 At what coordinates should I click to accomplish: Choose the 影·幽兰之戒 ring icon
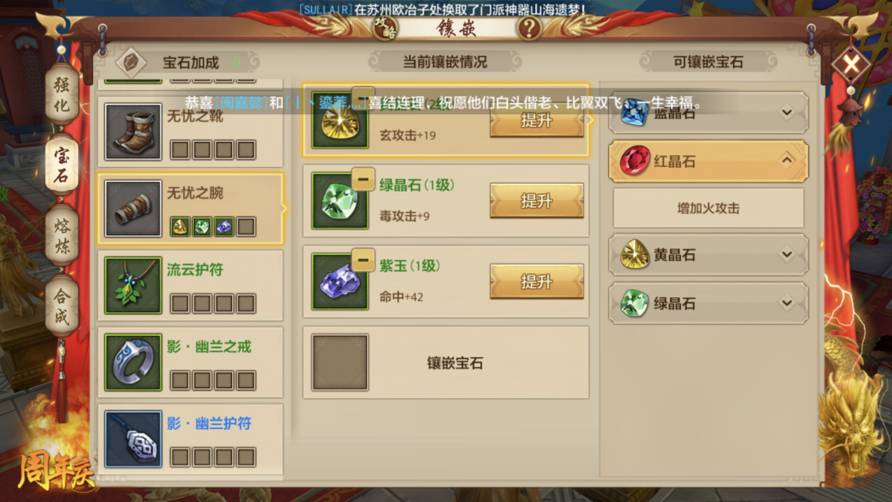pyautogui.click(x=133, y=362)
